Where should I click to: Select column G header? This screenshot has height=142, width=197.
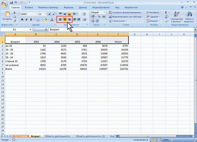click(x=134, y=34)
